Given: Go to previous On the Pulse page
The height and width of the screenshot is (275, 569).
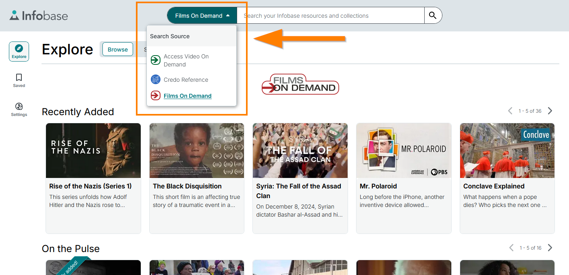Looking at the screenshot, I should (511, 248).
